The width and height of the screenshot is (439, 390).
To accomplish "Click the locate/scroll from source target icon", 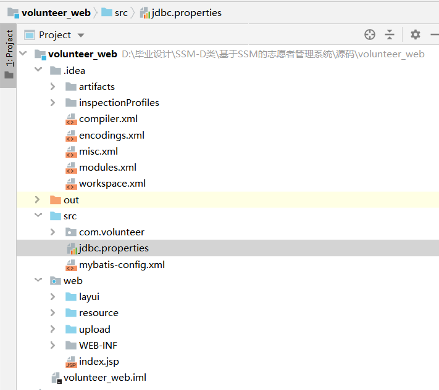I will pos(370,35).
